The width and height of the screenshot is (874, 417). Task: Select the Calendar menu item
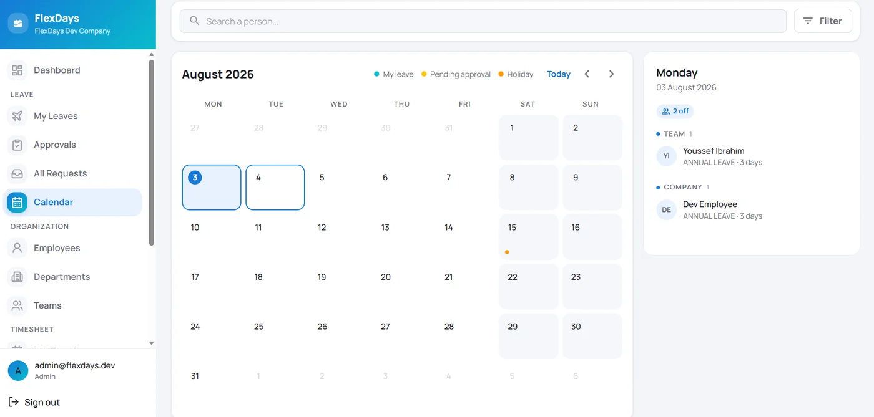point(72,202)
